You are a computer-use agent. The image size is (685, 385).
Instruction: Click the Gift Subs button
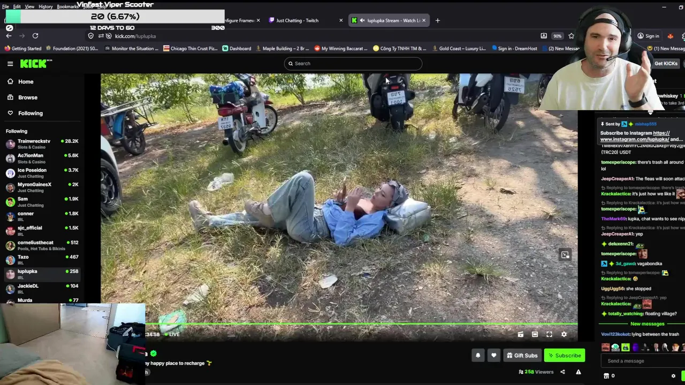coord(522,356)
